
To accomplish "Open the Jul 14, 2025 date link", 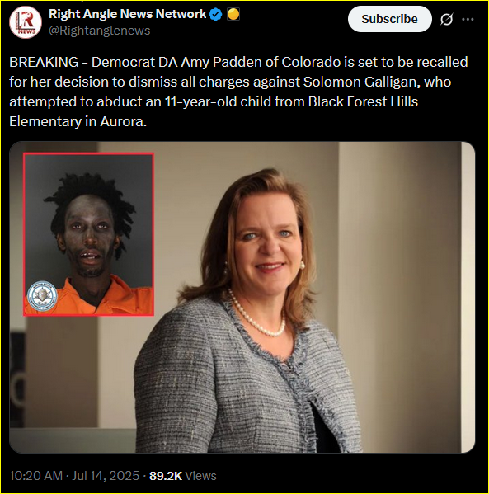I will click(x=106, y=476).
